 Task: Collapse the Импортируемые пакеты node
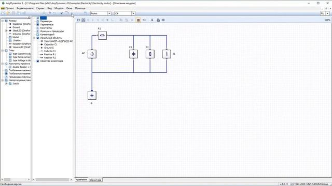(x=3, y=80)
